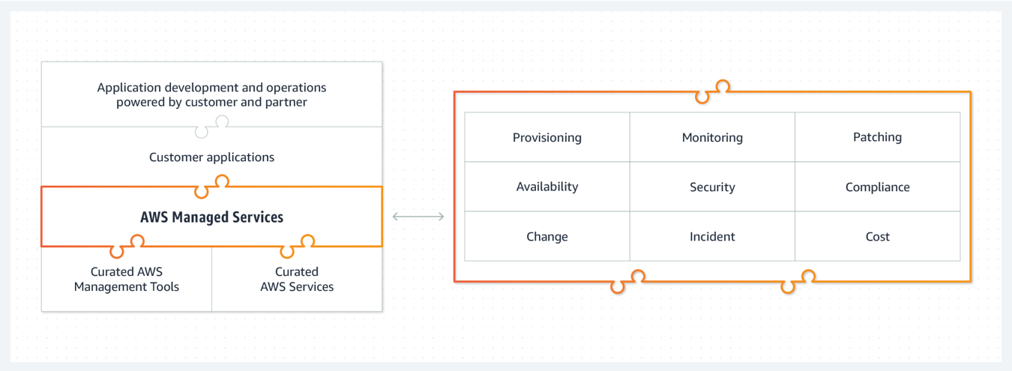This screenshot has width=1012, height=371.
Task: Click the AWS Managed Services block
Action: click(212, 217)
